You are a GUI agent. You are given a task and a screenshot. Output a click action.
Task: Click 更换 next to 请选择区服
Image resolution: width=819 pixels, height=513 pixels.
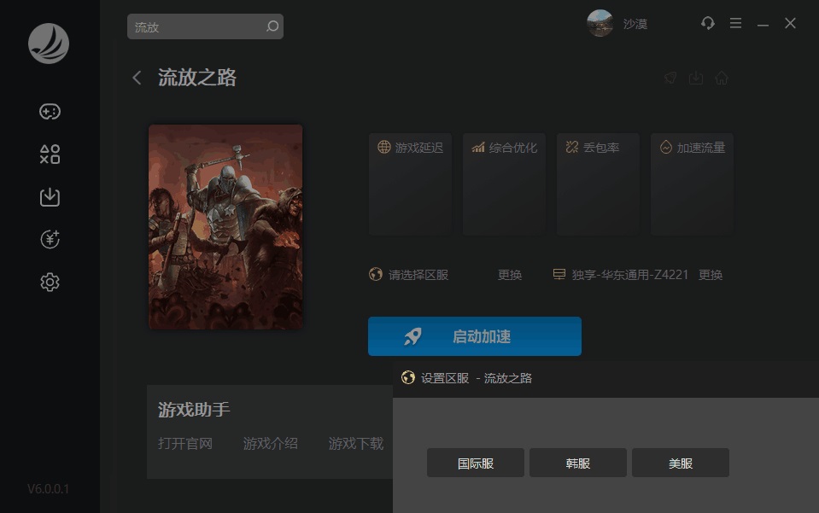510,275
